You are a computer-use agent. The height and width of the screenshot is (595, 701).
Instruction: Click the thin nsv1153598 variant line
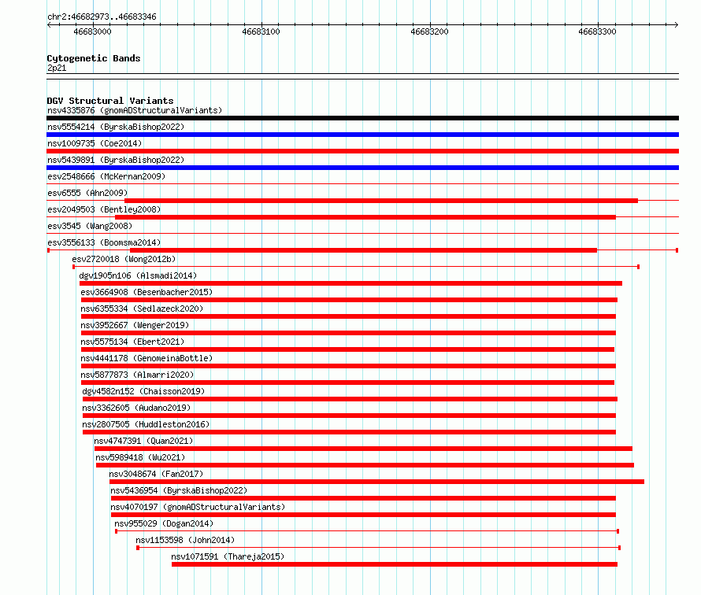(379, 548)
